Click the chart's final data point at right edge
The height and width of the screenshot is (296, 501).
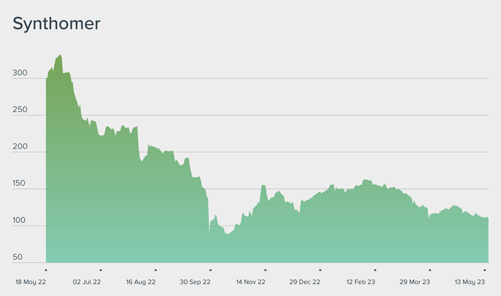pos(488,218)
